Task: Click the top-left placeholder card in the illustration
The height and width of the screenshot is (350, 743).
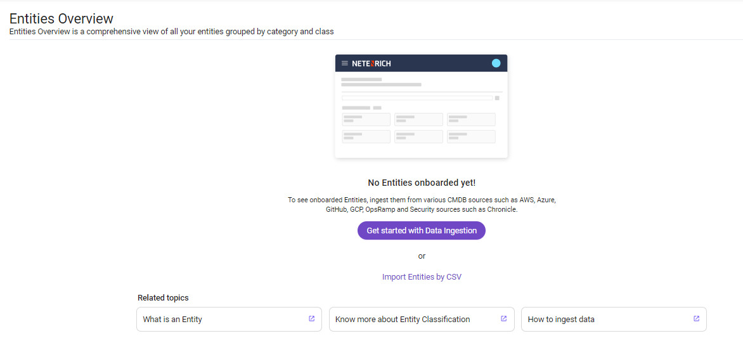Action: tap(366, 119)
